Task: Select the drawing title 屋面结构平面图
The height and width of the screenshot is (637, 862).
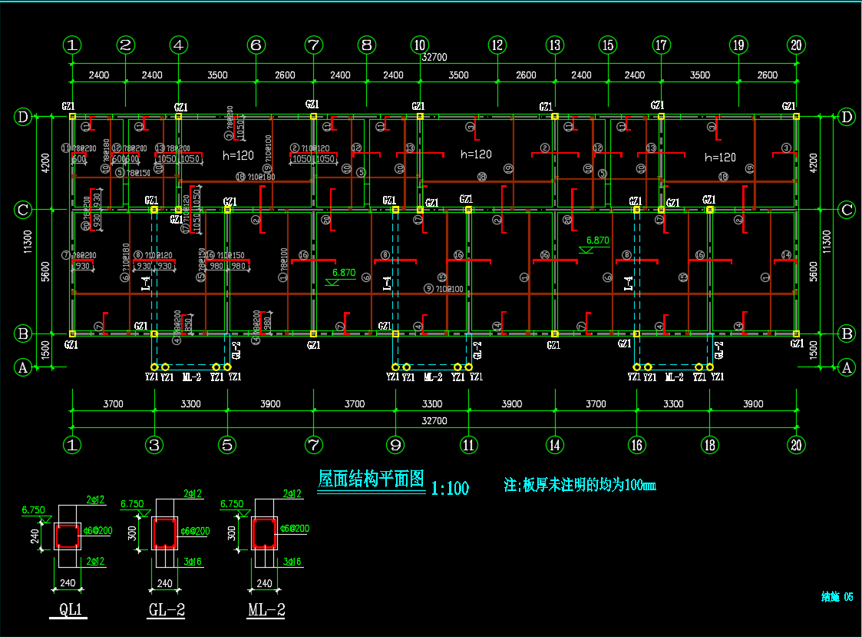Action: 371,479
